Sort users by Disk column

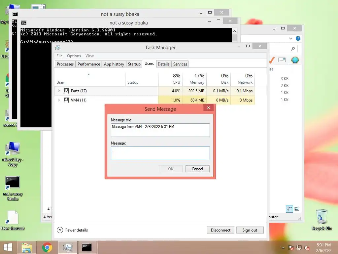[x=219, y=79]
